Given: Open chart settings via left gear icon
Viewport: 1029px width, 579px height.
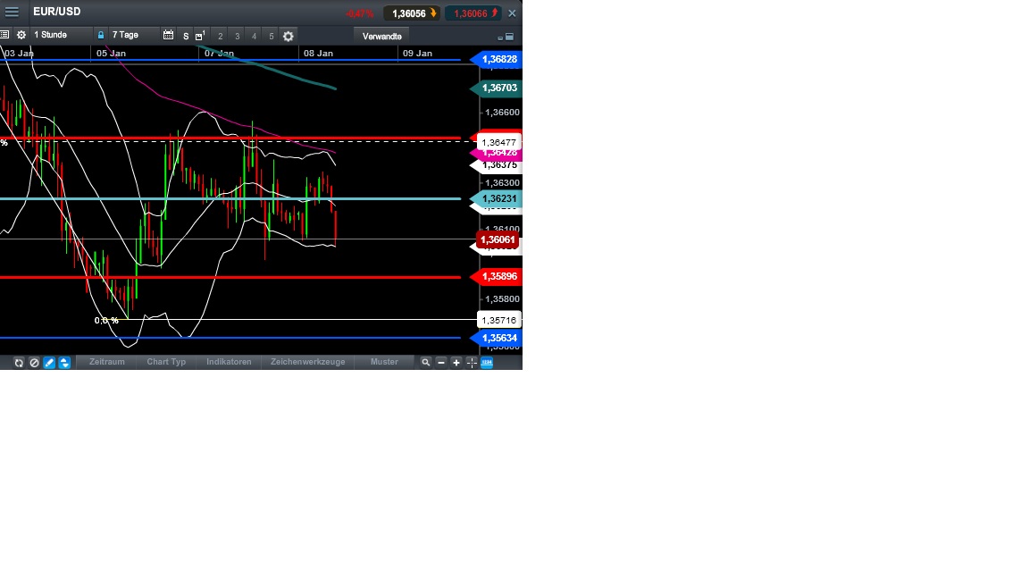Looking at the screenshot, I should [x=21, y=36].
